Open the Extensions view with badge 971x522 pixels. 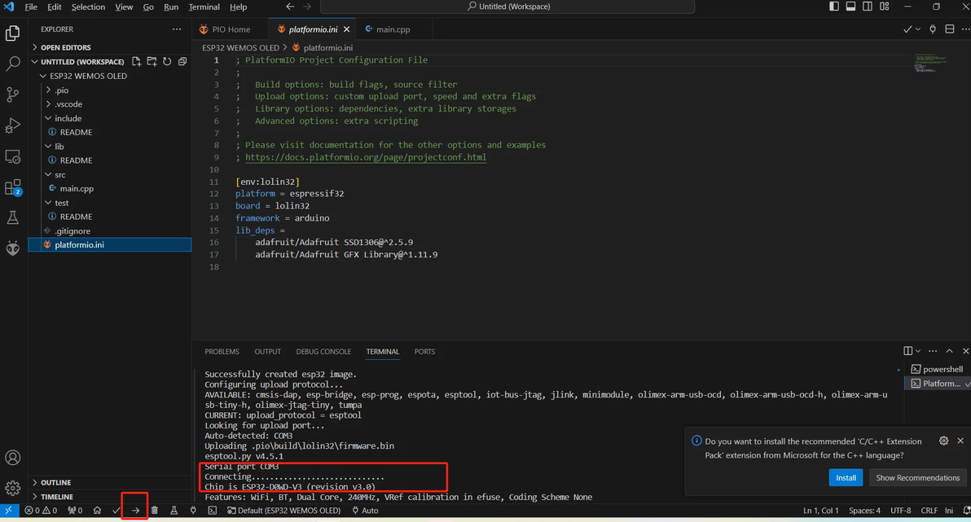click(x=12, y=187)
